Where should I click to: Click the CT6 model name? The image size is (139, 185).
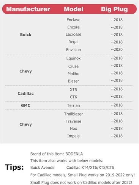coord(73,97)
